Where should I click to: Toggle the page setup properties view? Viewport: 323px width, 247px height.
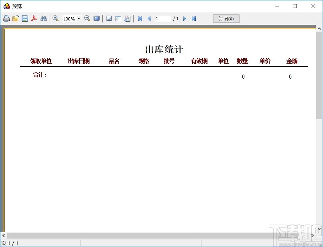(x=127, y=18)
